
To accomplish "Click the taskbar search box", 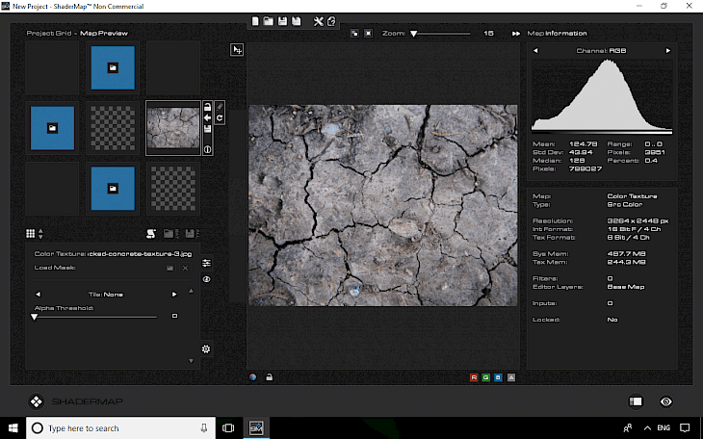I will point(120,427).
